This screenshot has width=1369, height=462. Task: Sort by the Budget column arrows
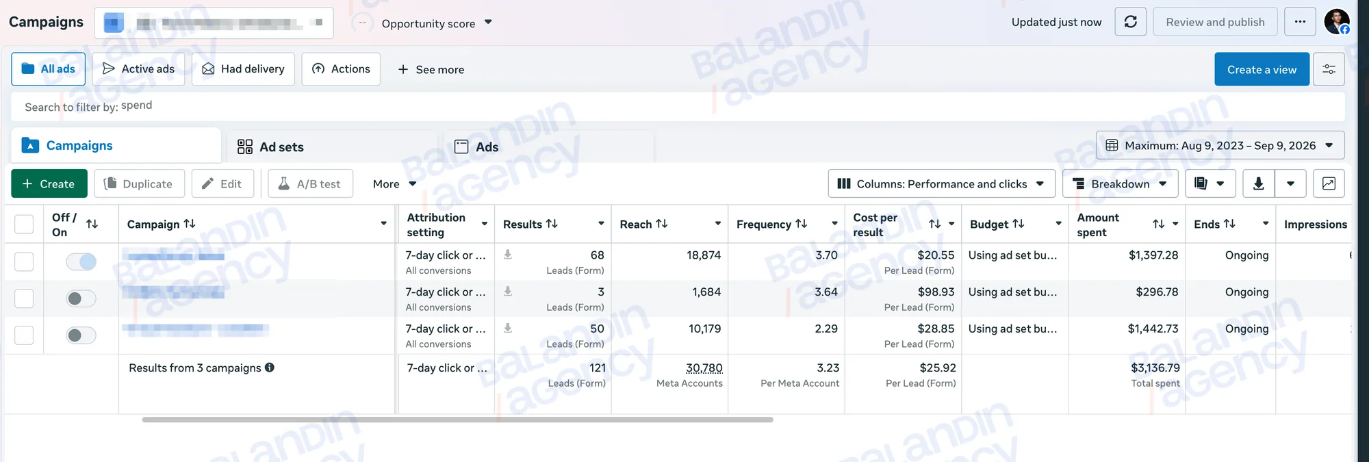(x=1019, y=224)
